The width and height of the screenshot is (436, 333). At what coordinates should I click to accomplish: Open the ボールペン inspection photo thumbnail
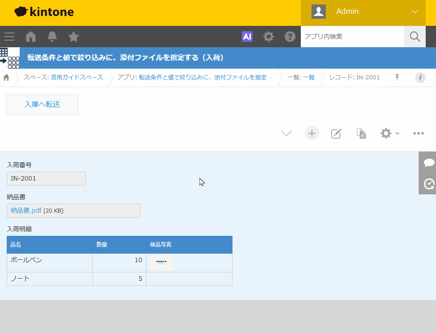coord(161,263)
